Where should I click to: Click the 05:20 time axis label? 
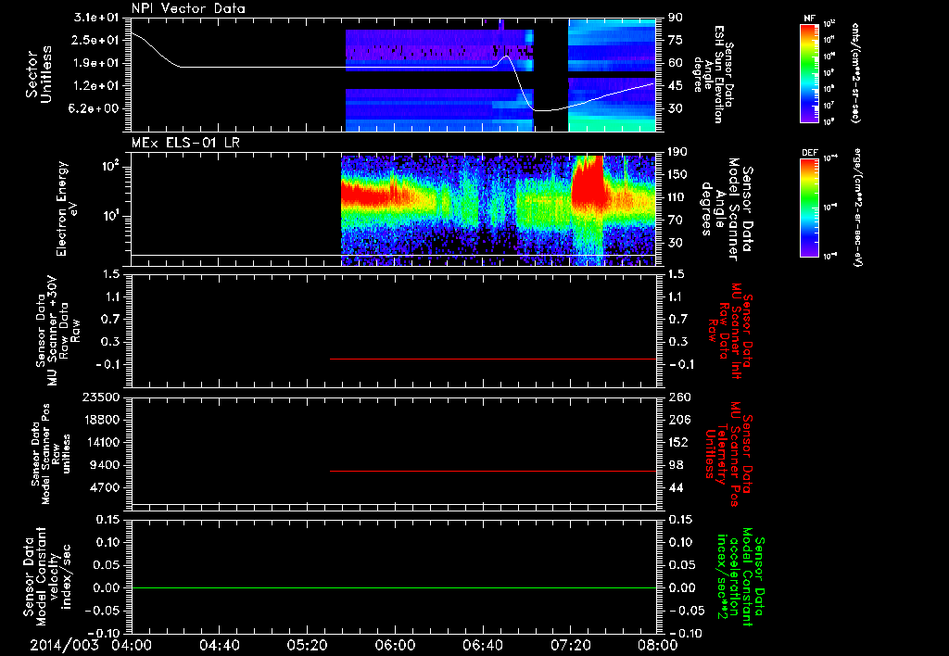[307, 645]
